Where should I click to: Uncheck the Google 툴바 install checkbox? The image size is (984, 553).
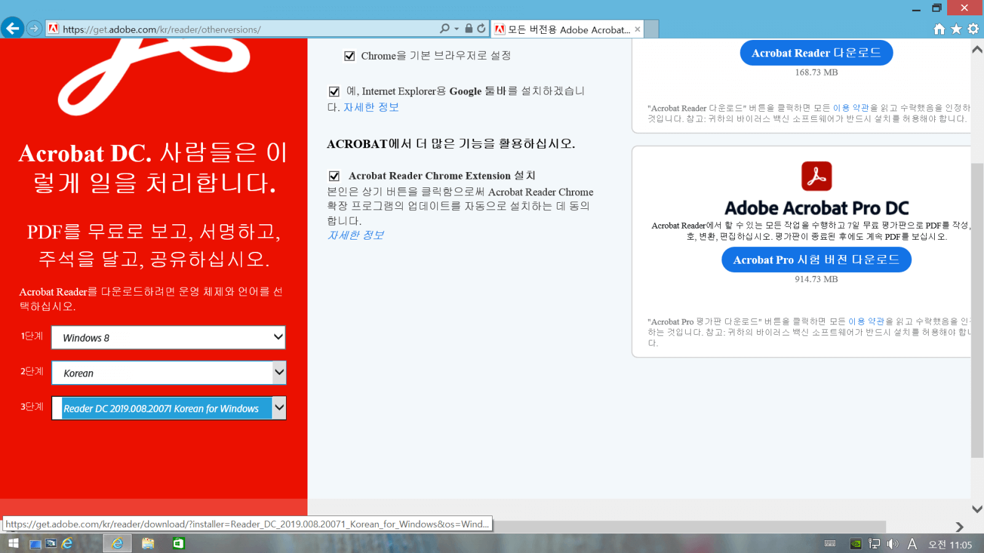[x=334, y=92]
